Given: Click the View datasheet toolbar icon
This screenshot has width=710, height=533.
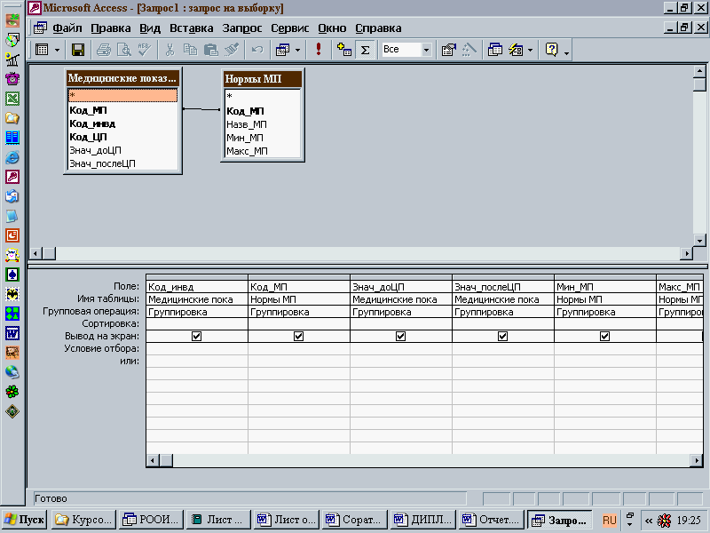Looking at the screenshot, I should [x=42, y=50].
